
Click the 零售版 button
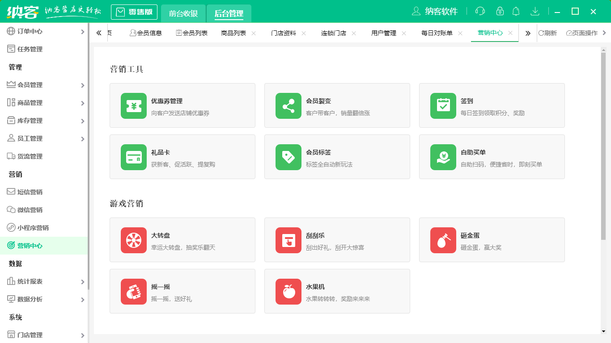pyautogui.click(x=134, y=12)
